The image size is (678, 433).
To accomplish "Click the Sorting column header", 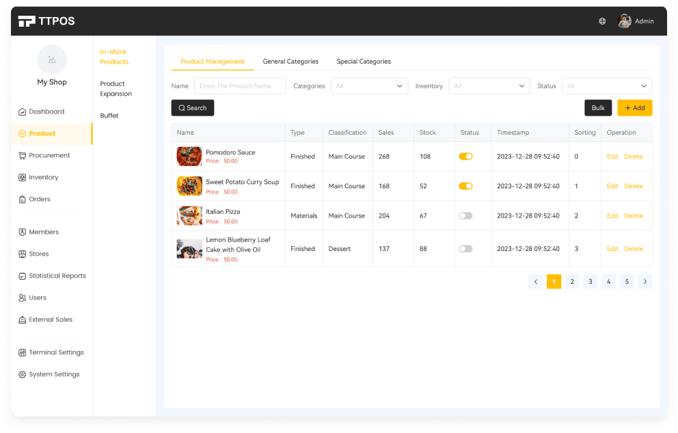I will coord(584,133).
